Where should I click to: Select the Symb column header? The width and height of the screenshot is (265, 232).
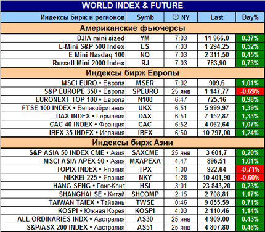click(x=145, y=17)
